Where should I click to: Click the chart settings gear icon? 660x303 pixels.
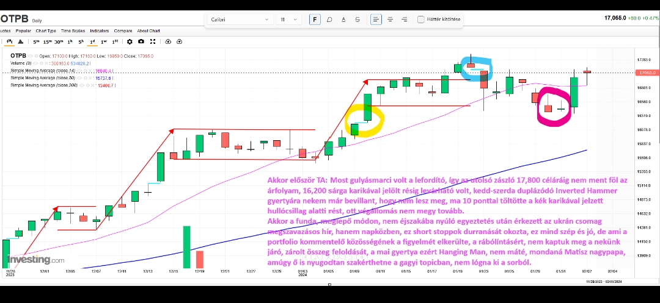[130, 41]
